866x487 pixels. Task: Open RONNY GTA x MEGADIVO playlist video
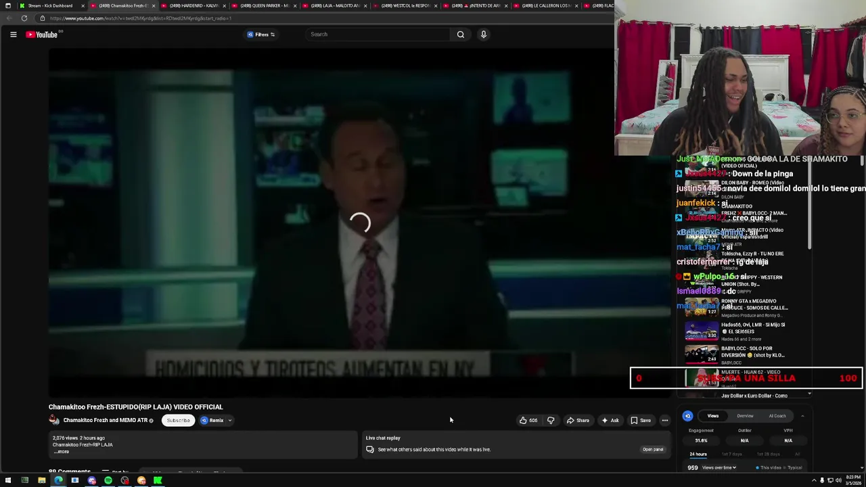pos(737,308)
